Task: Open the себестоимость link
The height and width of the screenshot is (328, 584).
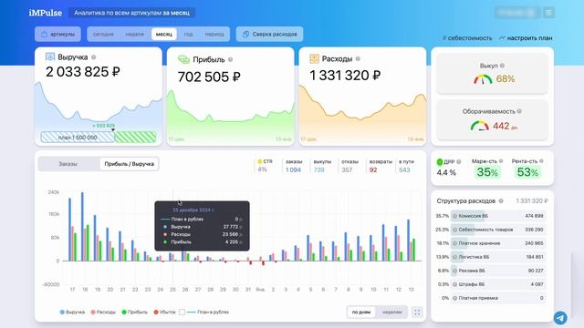Action: [467, 38]
